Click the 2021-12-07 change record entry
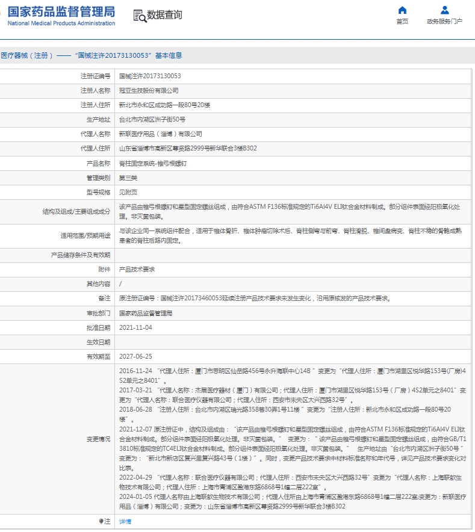 [293, 448]
